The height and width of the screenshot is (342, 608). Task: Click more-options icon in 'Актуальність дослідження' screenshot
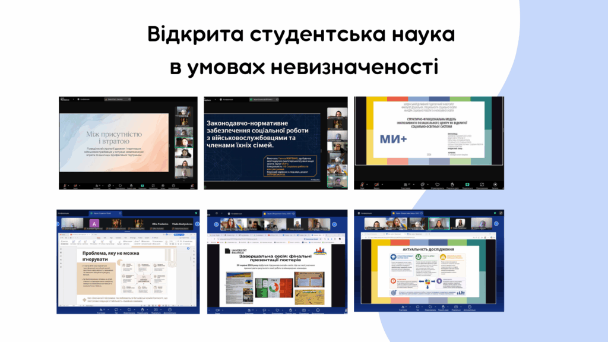[x=470, y=307]
